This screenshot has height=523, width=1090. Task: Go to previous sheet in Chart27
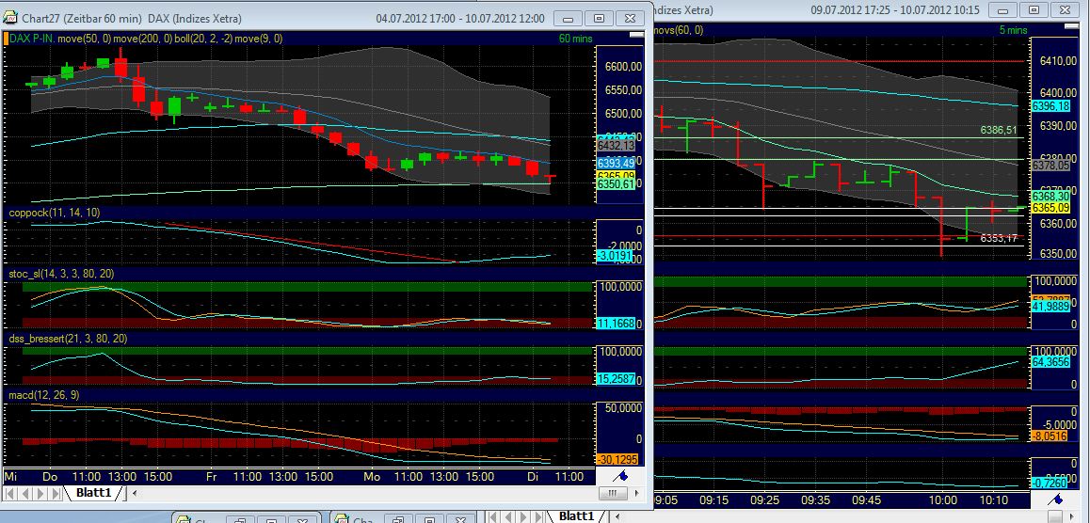(x=25, y=493)
